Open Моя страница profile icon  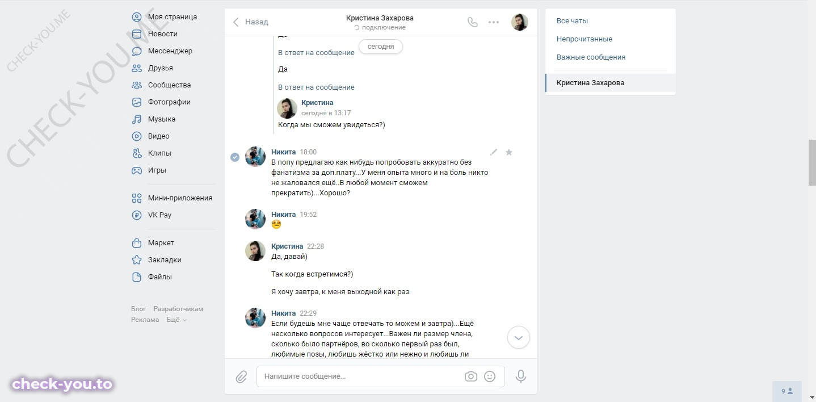pyautogui.click(x=137, y=17)
